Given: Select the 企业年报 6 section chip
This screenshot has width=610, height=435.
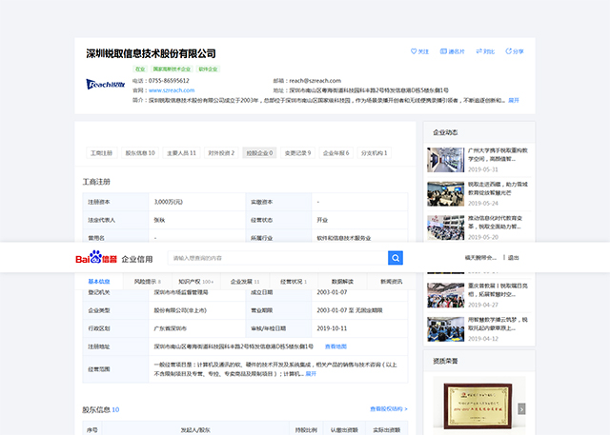Looking at the screenshot, I should pyautogui.click(x=336, y=153).
